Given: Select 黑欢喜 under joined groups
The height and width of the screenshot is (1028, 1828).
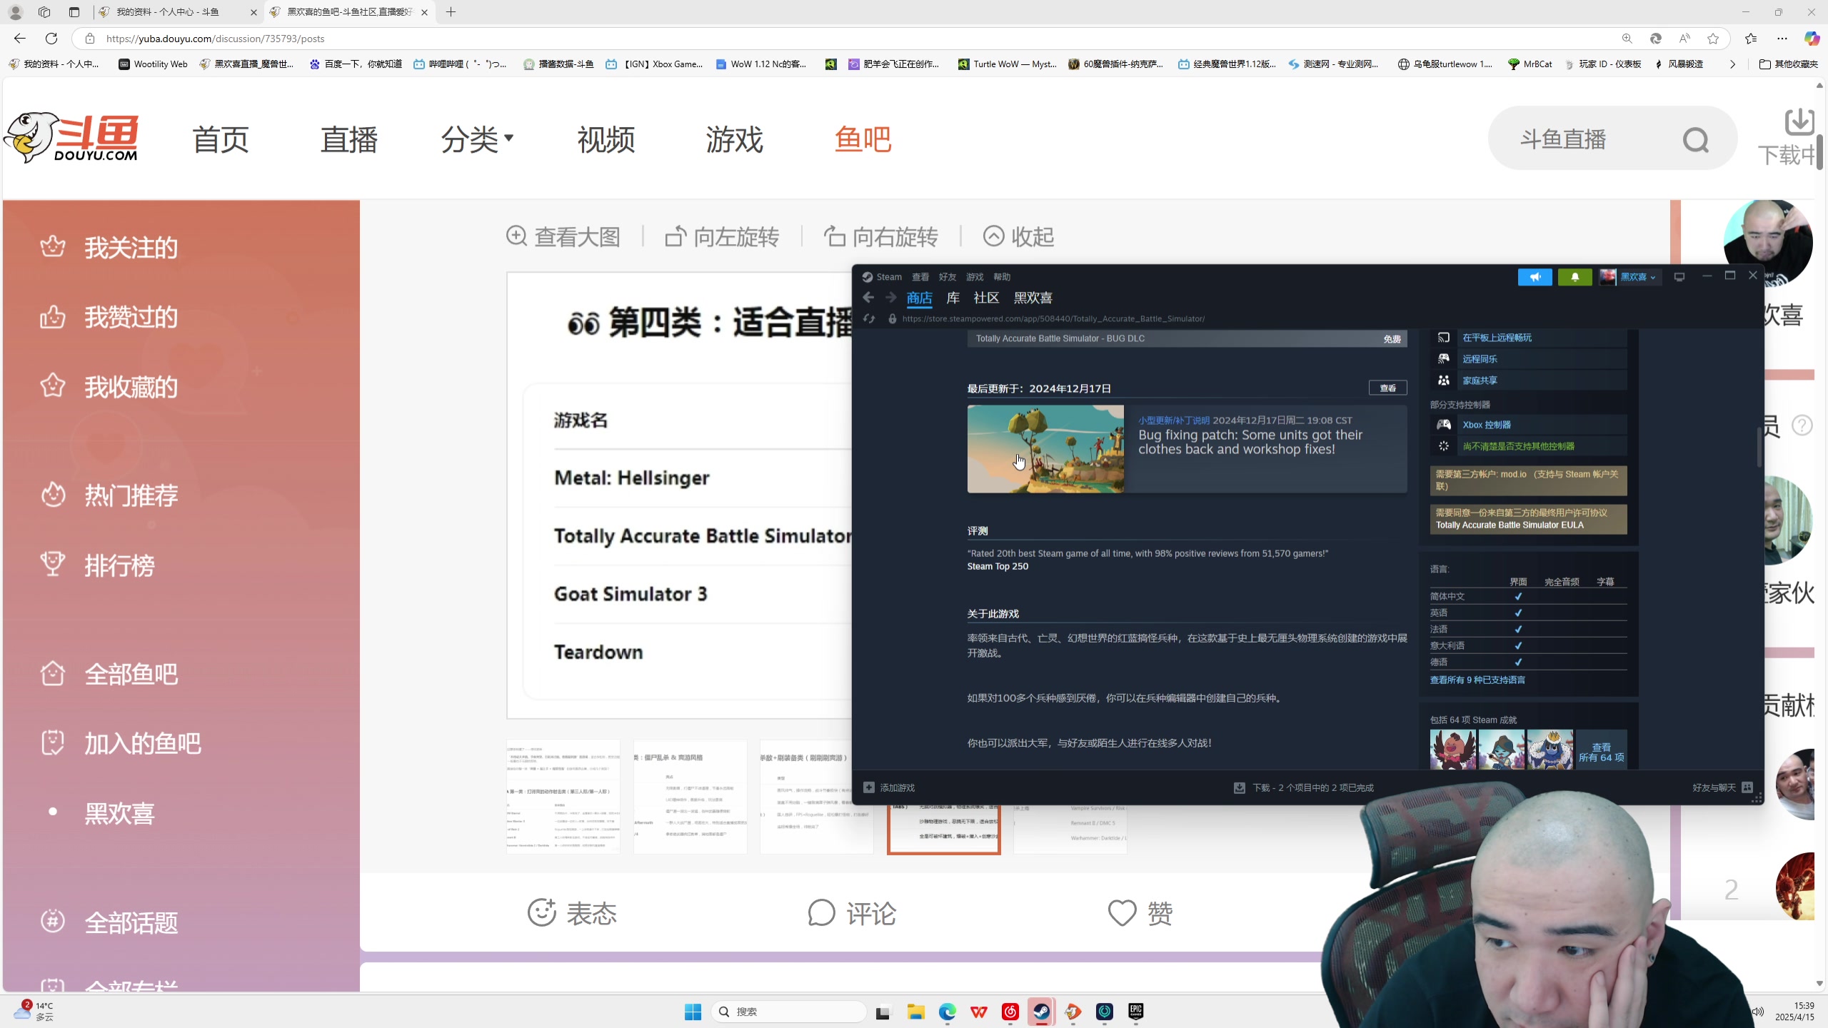Looking at the screenshot, I should [x=119, y=812].
